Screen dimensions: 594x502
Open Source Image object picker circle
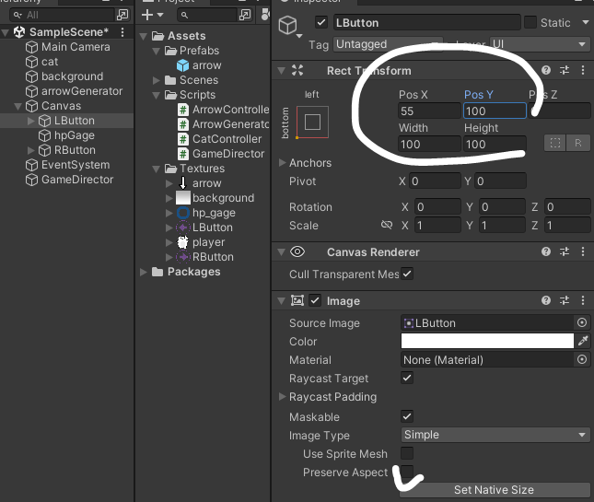pos(582,322)
